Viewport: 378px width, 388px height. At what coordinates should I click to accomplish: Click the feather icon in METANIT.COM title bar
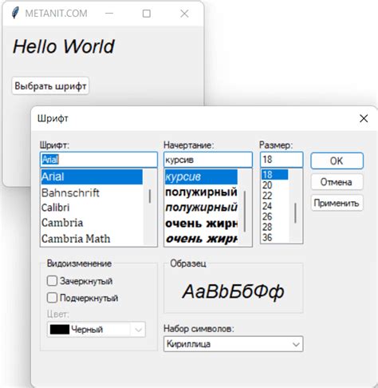15,13
